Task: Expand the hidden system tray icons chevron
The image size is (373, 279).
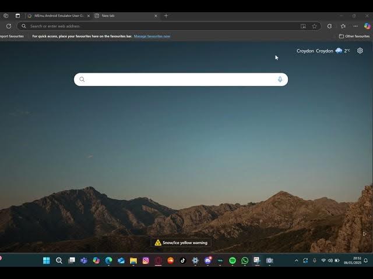Action: point(296,260)
